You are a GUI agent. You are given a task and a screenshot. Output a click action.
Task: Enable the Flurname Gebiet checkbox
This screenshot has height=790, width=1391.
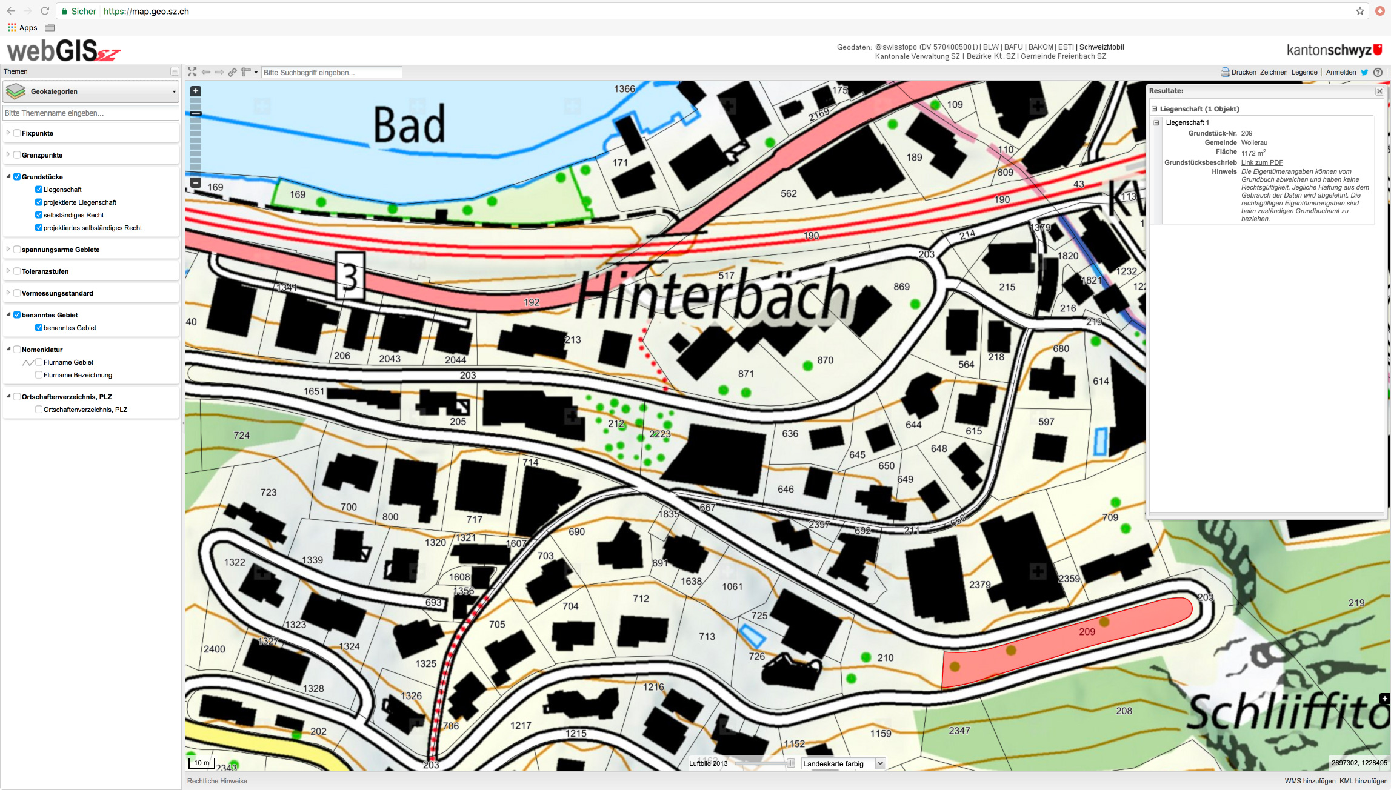pyautogui.click(x=39, y=362)
